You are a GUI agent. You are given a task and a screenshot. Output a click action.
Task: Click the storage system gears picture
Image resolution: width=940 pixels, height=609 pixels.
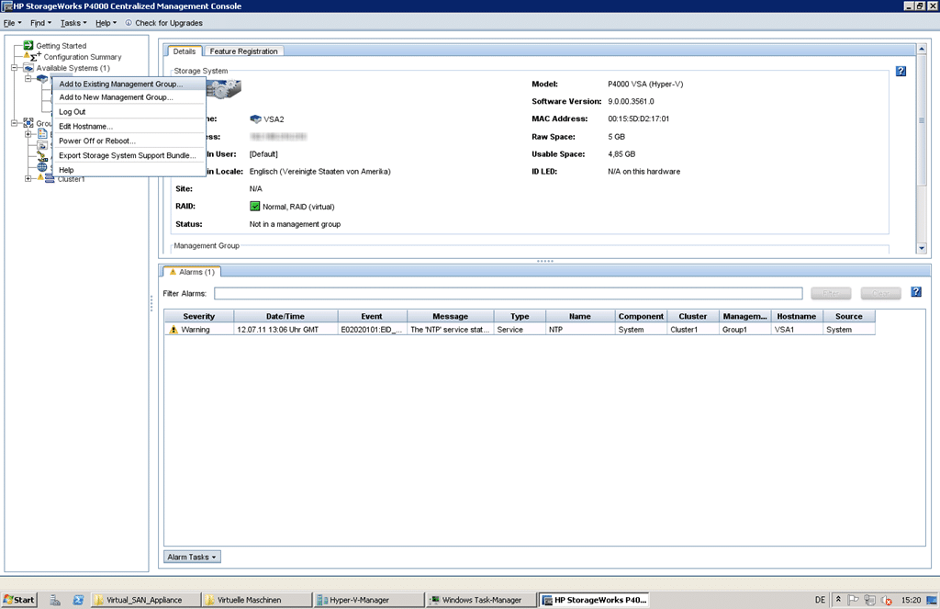click(x=224, y=89)
